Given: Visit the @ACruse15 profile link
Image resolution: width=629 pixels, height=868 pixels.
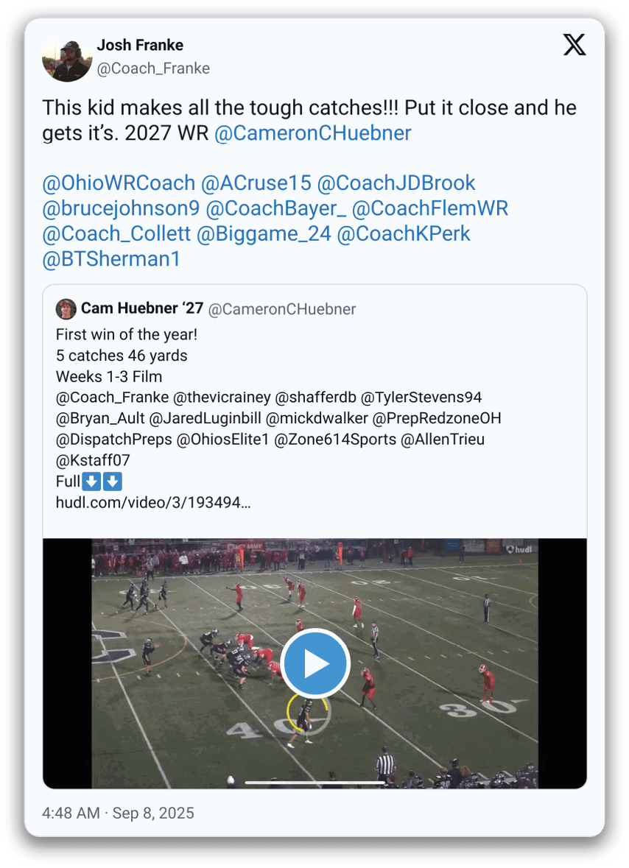Looking at the screenshot, I should pos(256,183).
